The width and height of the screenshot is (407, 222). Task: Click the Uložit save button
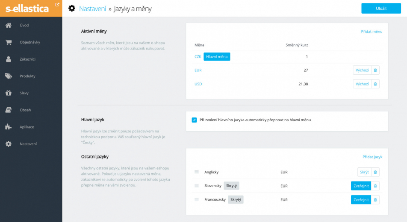(x=381, y=8)
